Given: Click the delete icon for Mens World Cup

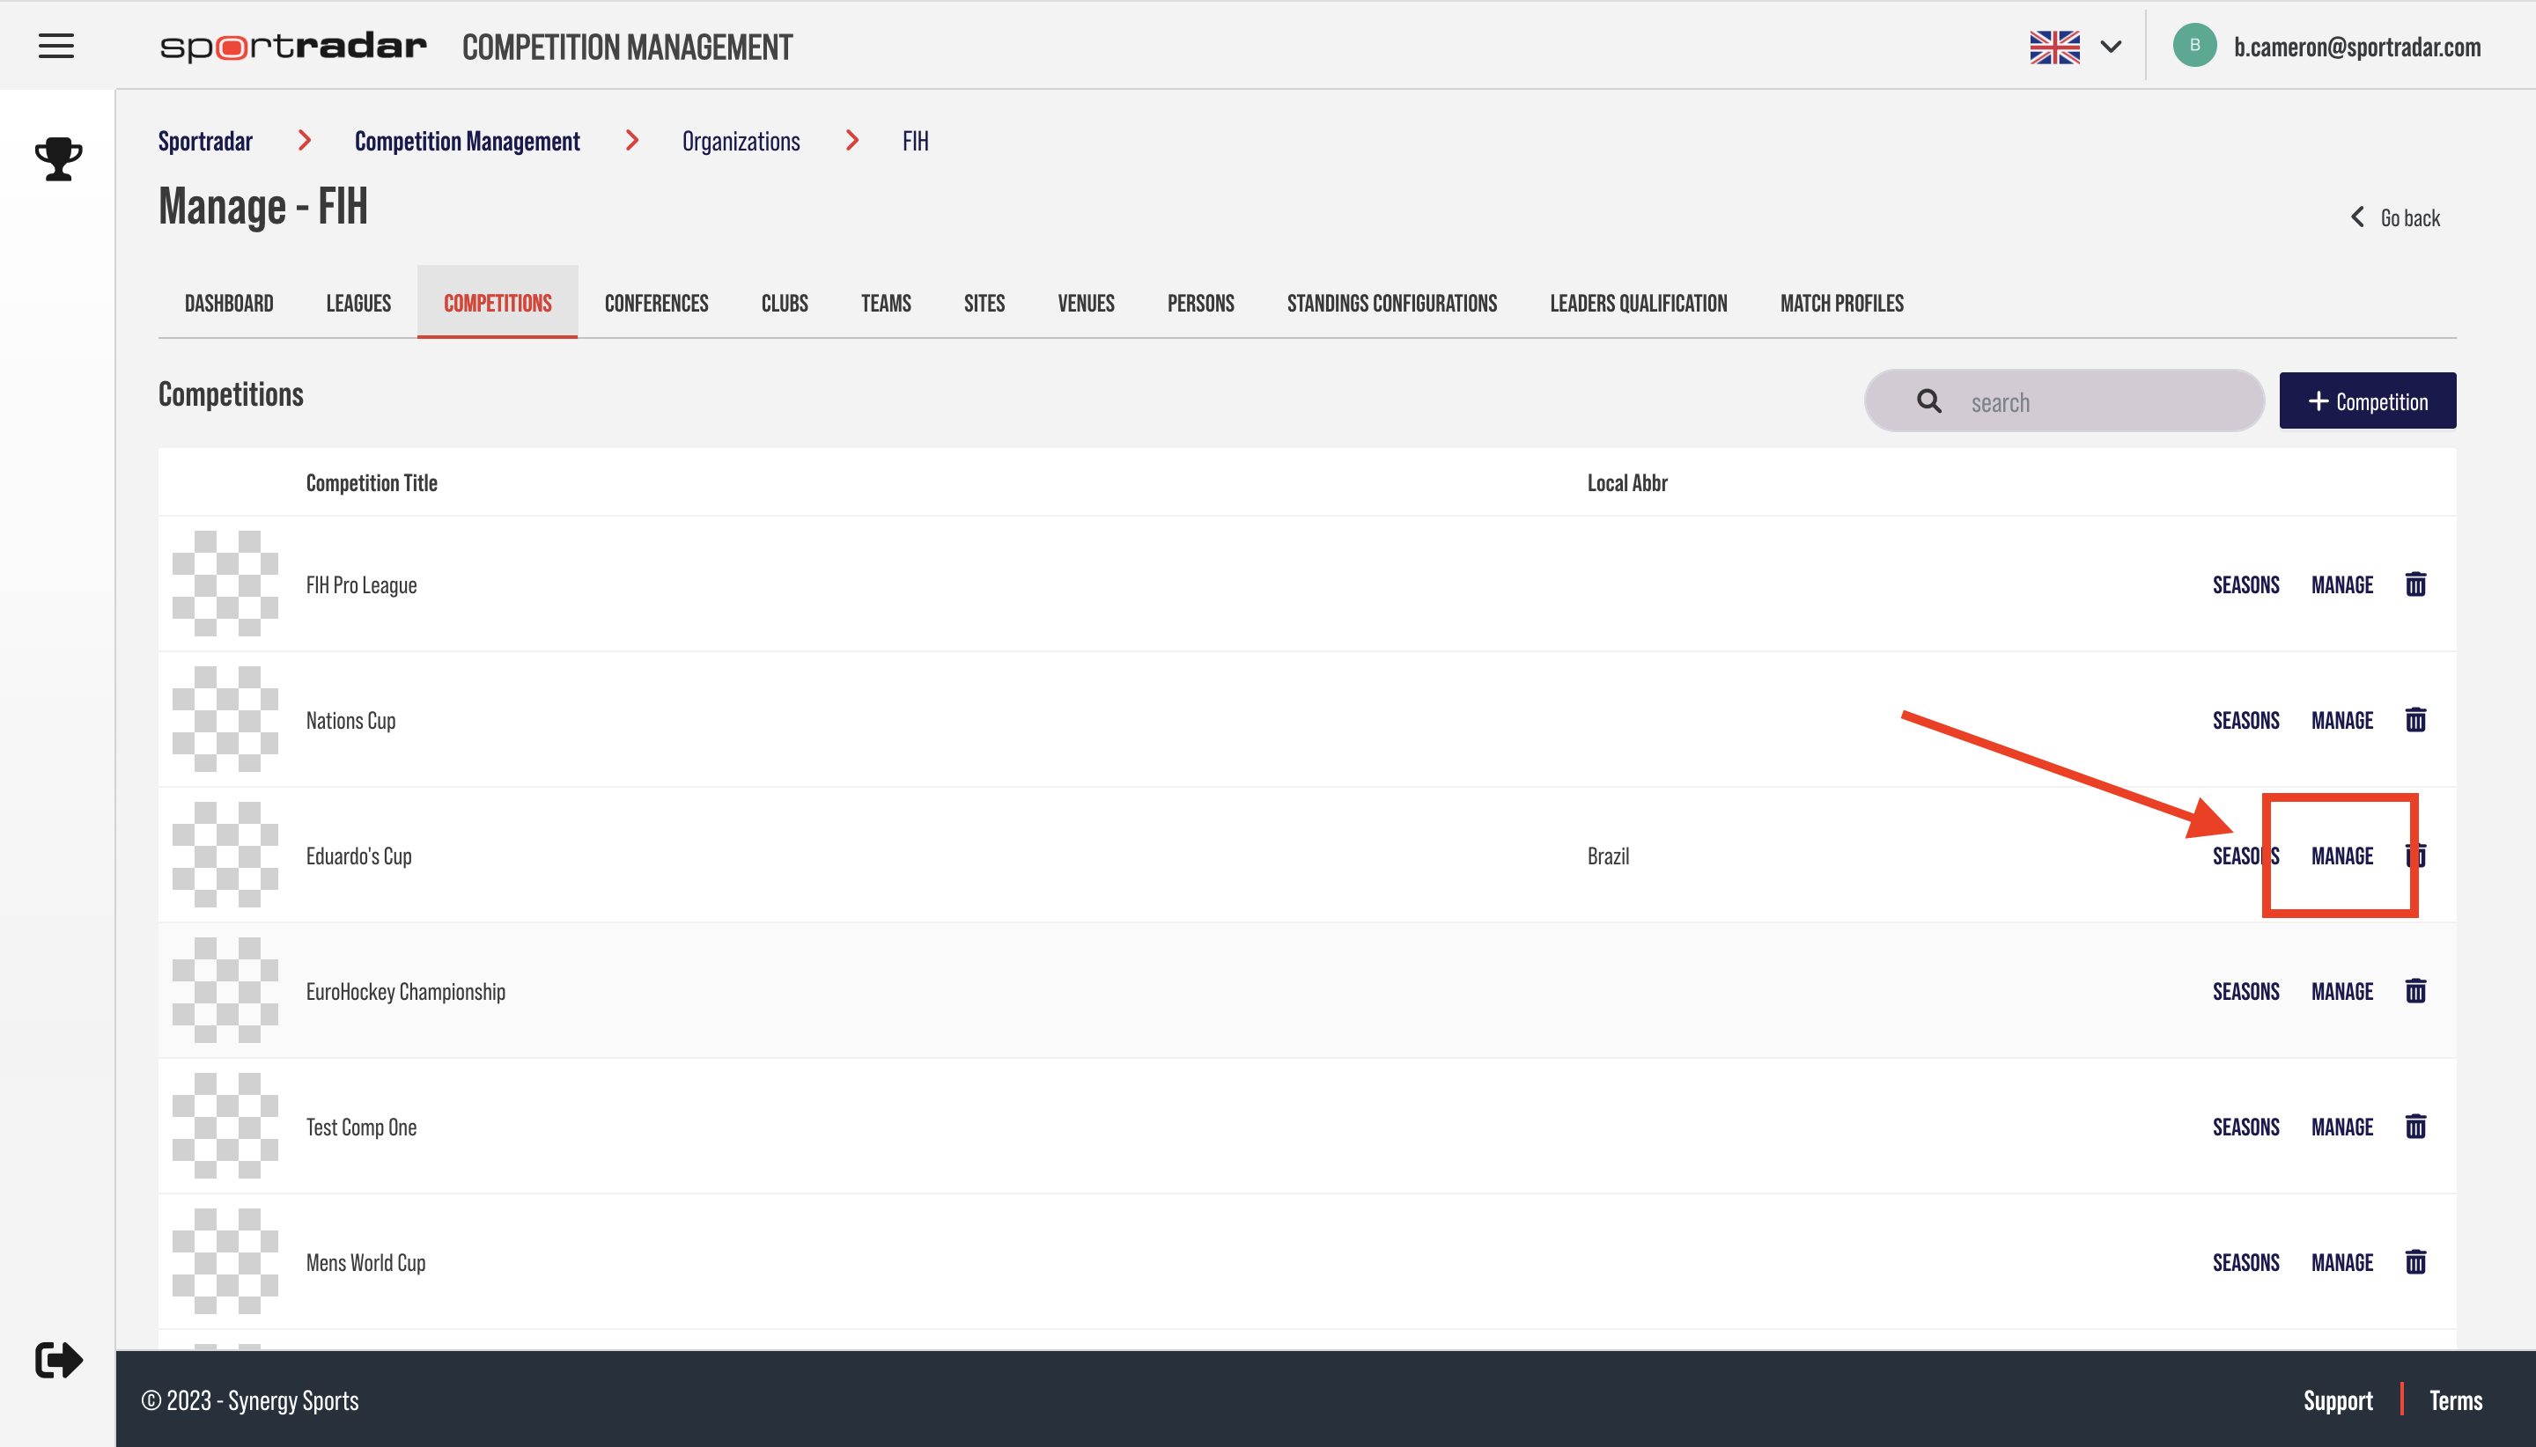Looking at the screenshot, I should pos(2416,1260).
